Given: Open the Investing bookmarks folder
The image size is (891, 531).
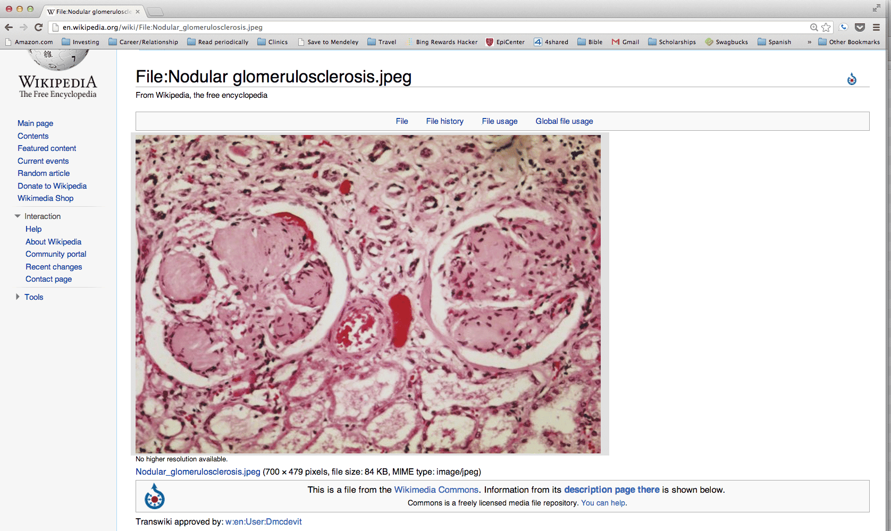Looking at the screenshot, I should [80, 42].
